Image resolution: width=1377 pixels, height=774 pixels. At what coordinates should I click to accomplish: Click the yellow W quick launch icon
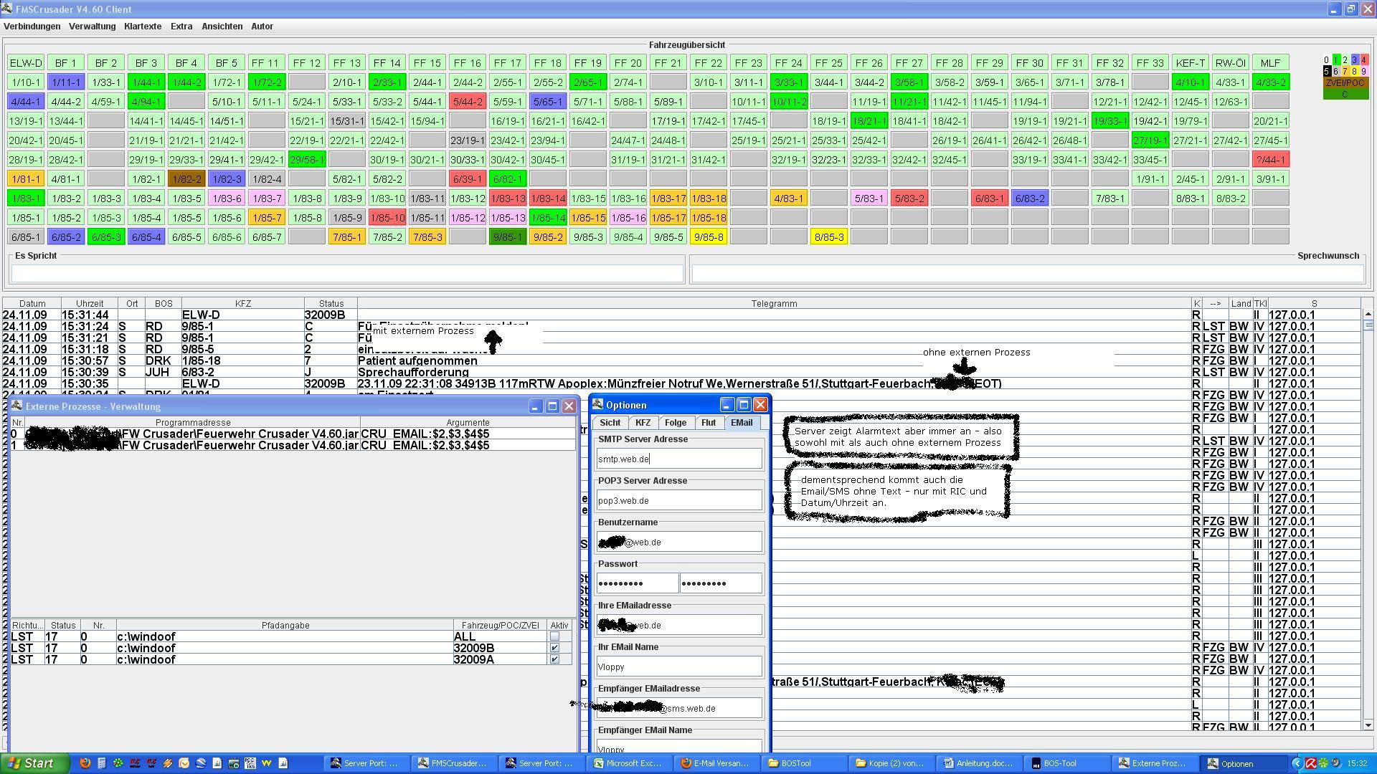point(267,763)
